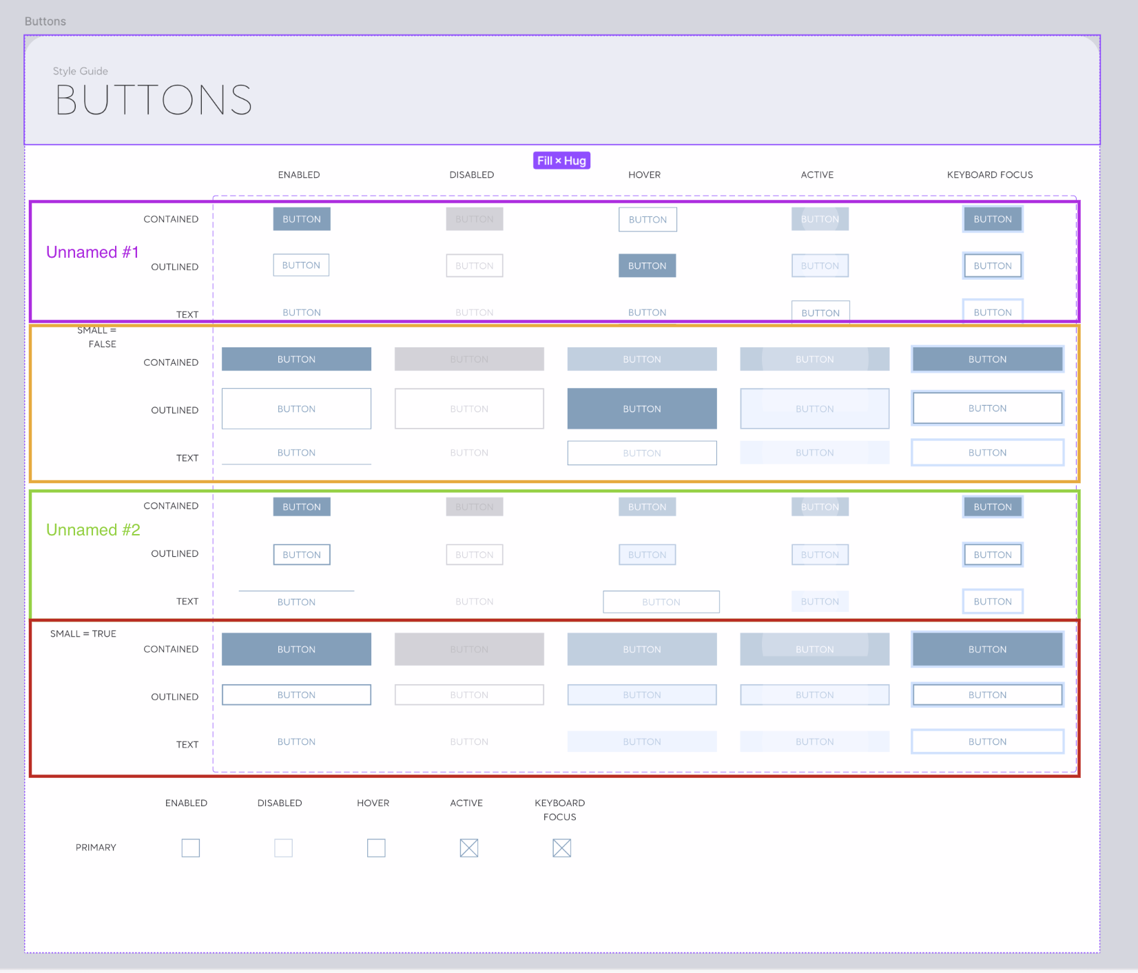Click the purple "Fill × Hug" badge
The width and height of the screenshot is (1138, 973).
[x=561, y=161]
